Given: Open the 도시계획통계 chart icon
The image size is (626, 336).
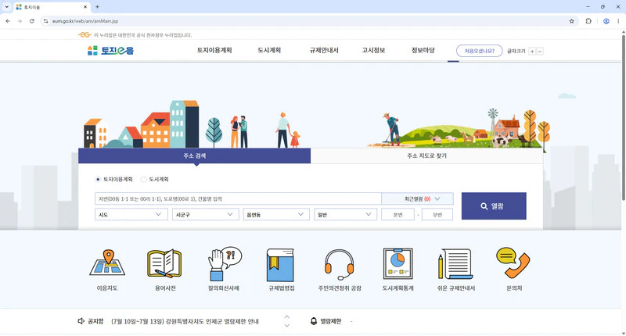Looking at the screenshot, I should [x=398, y=263].
